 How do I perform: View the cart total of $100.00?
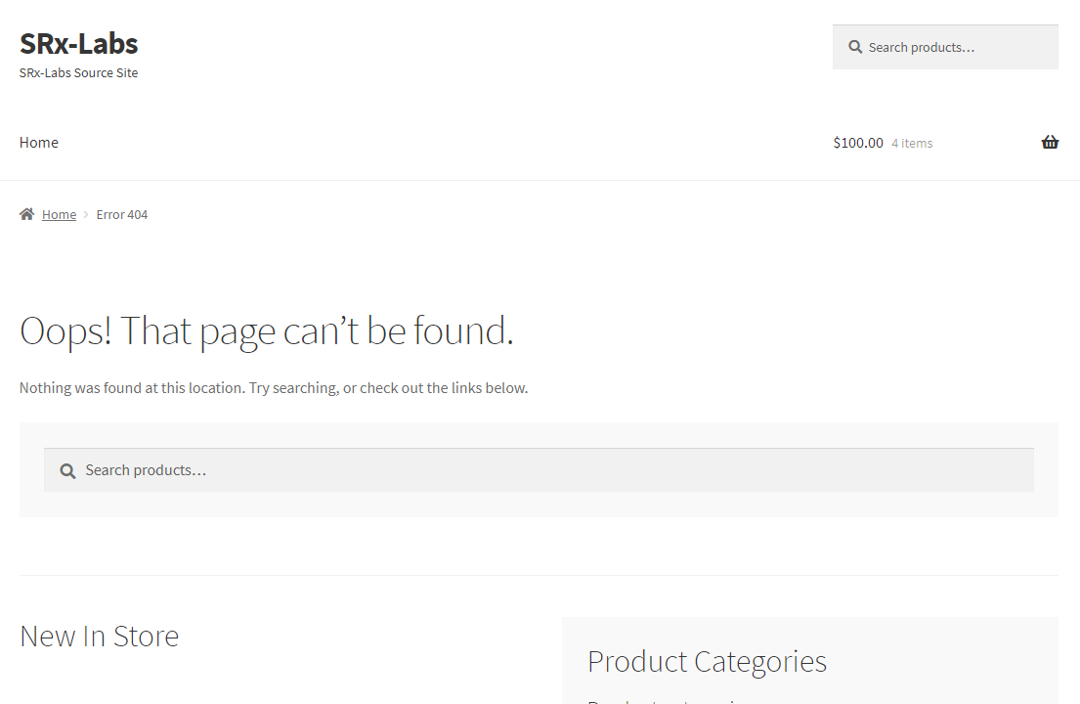pos(857,143)
